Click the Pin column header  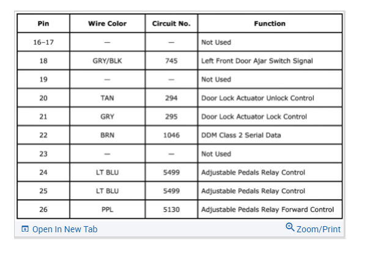click(43, 24)
